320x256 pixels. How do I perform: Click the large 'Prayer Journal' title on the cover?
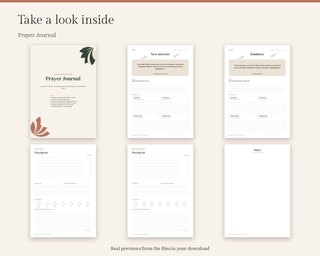pyautogui.click(x=63, y=79)
